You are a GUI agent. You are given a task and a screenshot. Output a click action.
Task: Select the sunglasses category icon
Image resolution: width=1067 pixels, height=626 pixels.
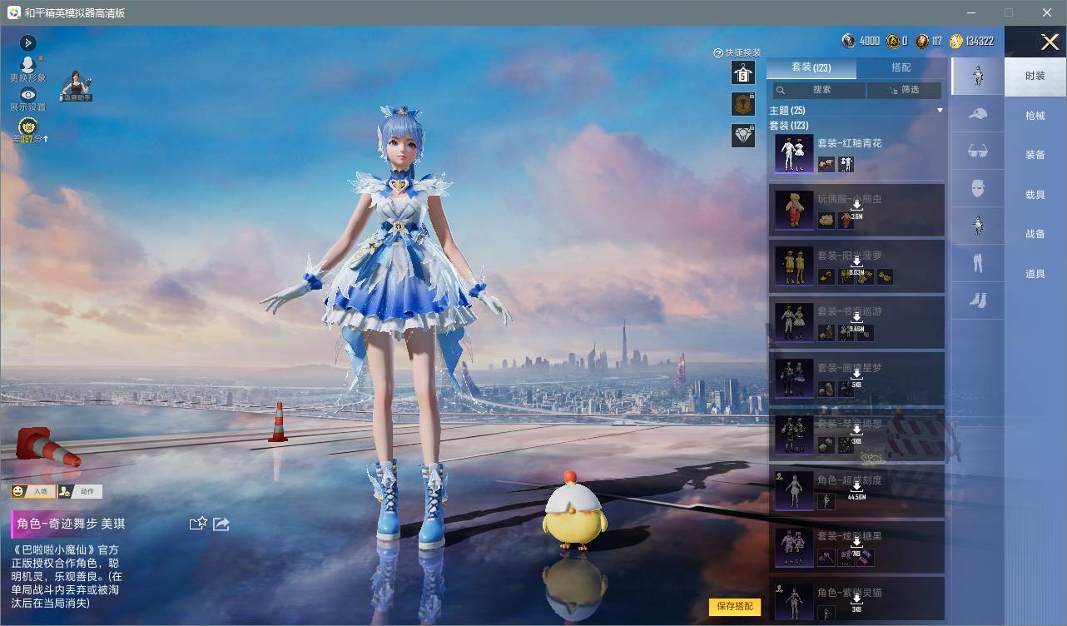(978, 152)
